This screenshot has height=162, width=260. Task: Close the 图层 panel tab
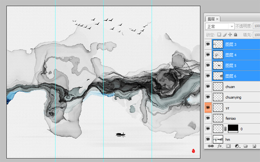(217, 19)
